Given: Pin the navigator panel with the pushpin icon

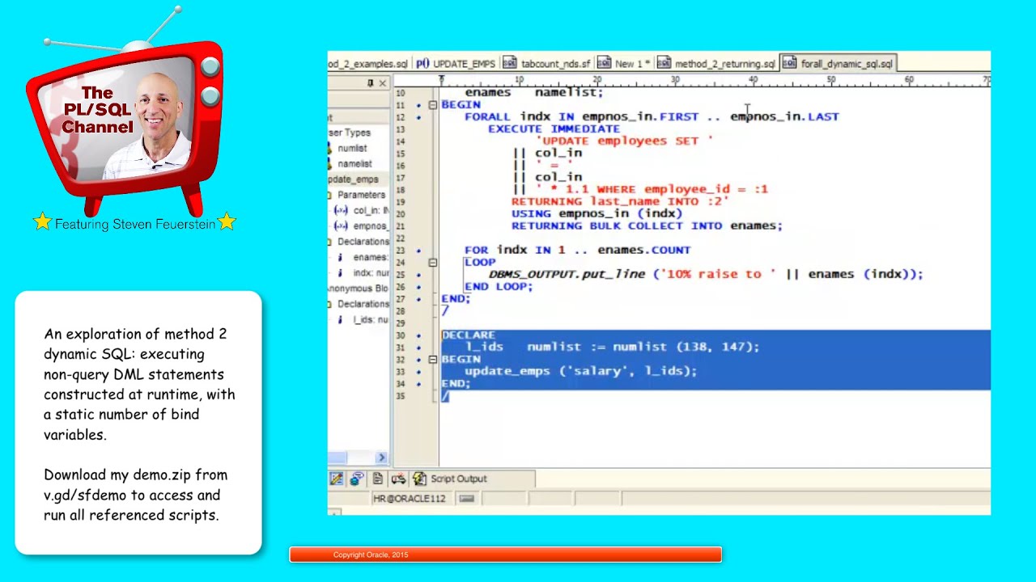Looking at the screenshot, I should (371, 83).
